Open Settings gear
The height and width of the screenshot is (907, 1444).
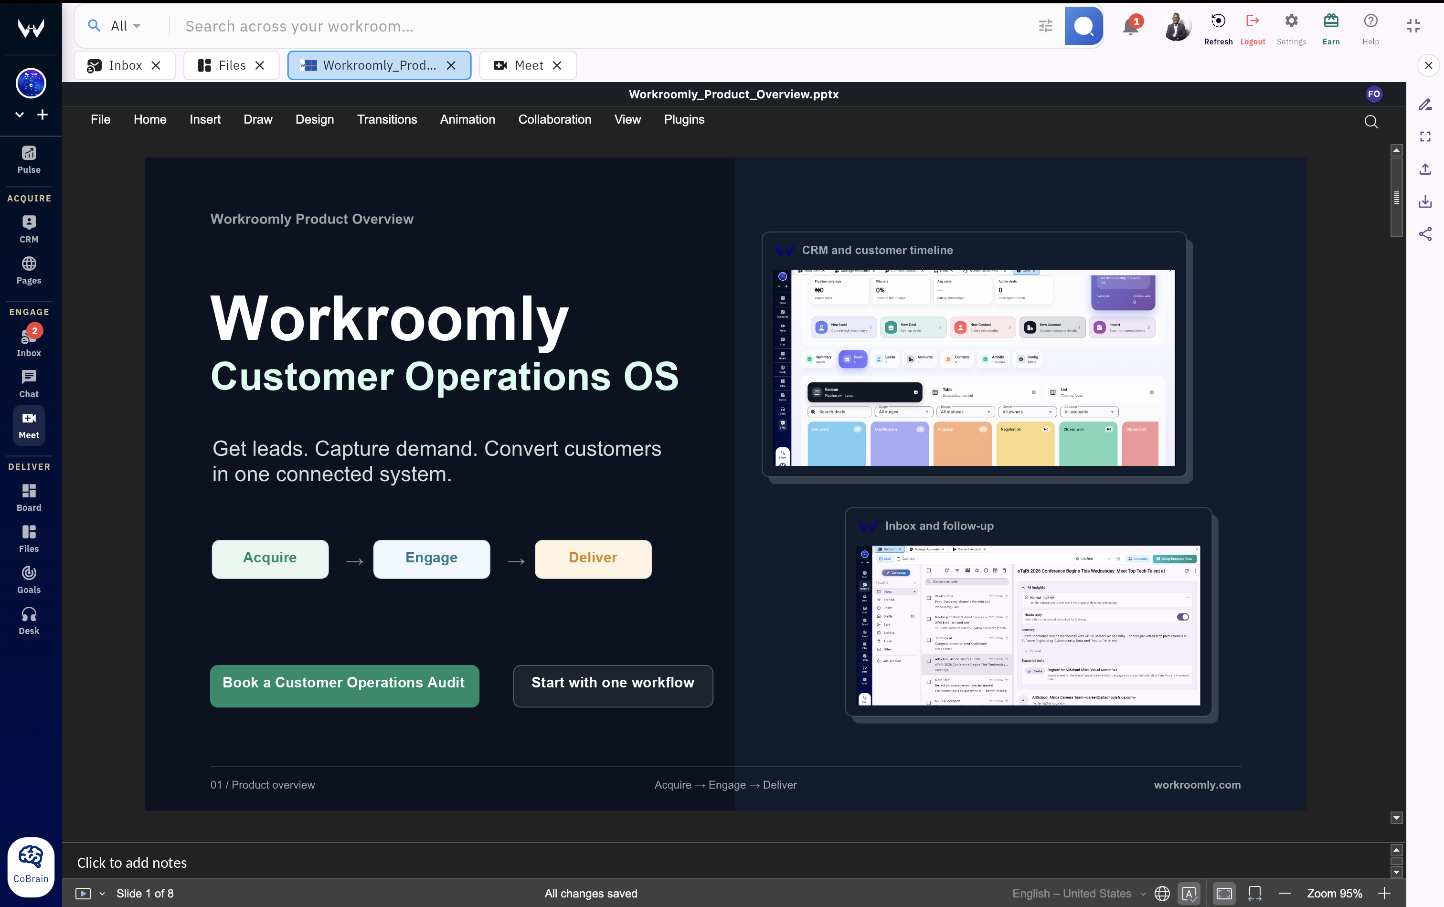point(1291,29)
